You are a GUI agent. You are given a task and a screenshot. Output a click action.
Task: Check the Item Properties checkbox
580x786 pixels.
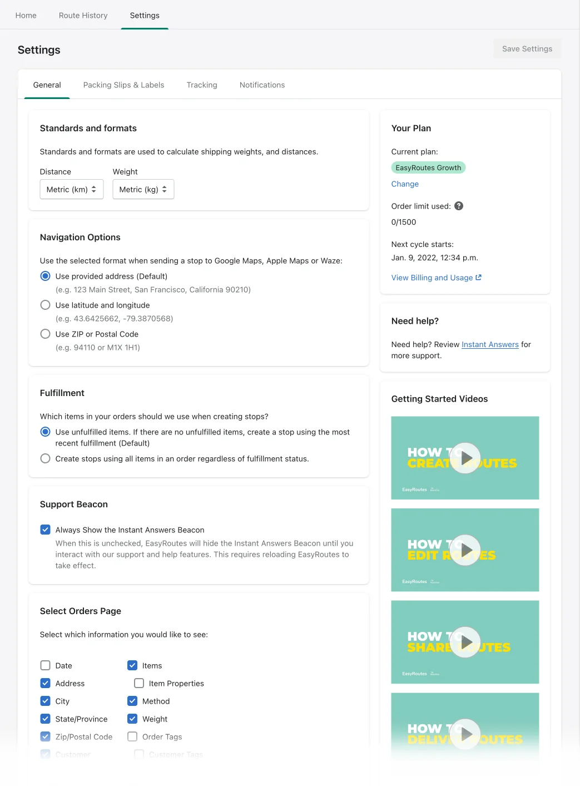139,683
